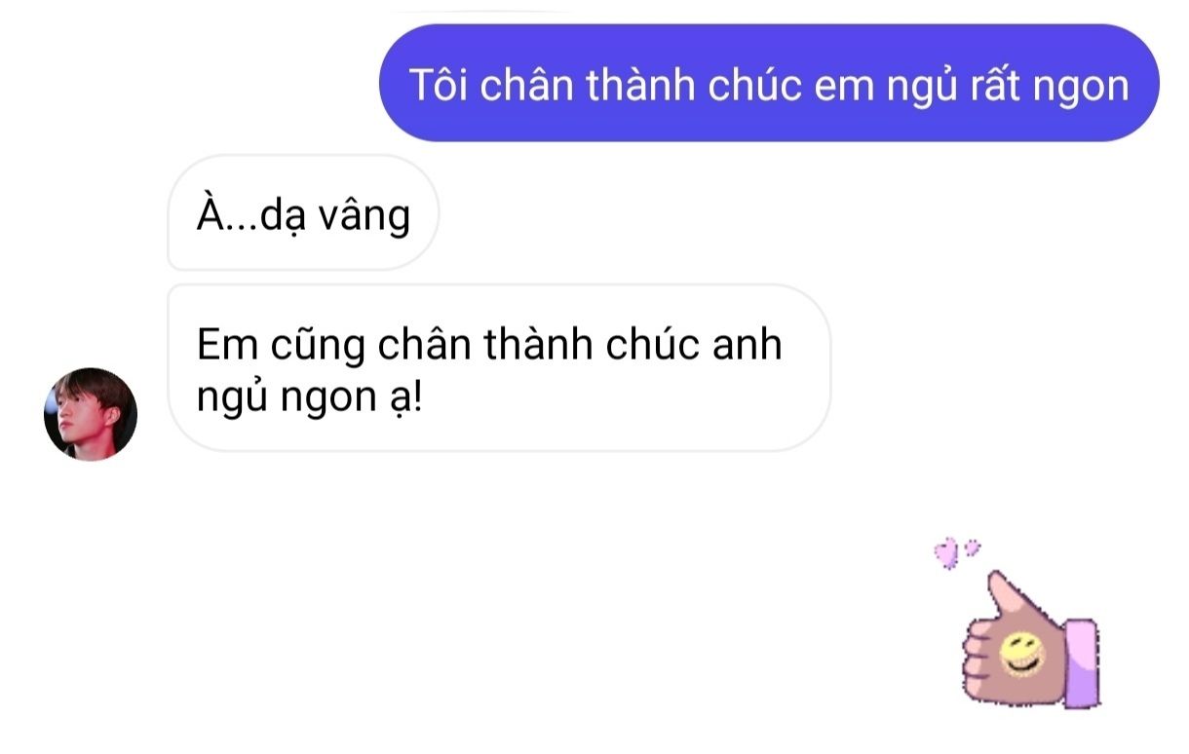Click the purple sleeve cuff of the sticker
Image resolution: width=1189 pixels, height=754 pixels.
[x=1083, y=661]
